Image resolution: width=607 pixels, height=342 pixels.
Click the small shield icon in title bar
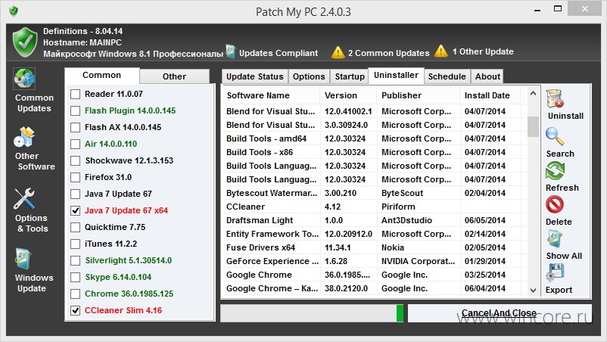pos(14,11)
